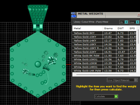Click the small flower on pendant's left
This screenshot has width=140, height=105.
point(25,71)
